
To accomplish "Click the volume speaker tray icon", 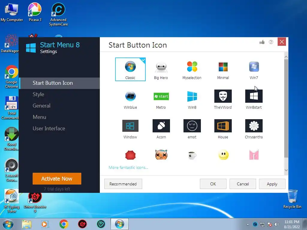I will (277, 224).
